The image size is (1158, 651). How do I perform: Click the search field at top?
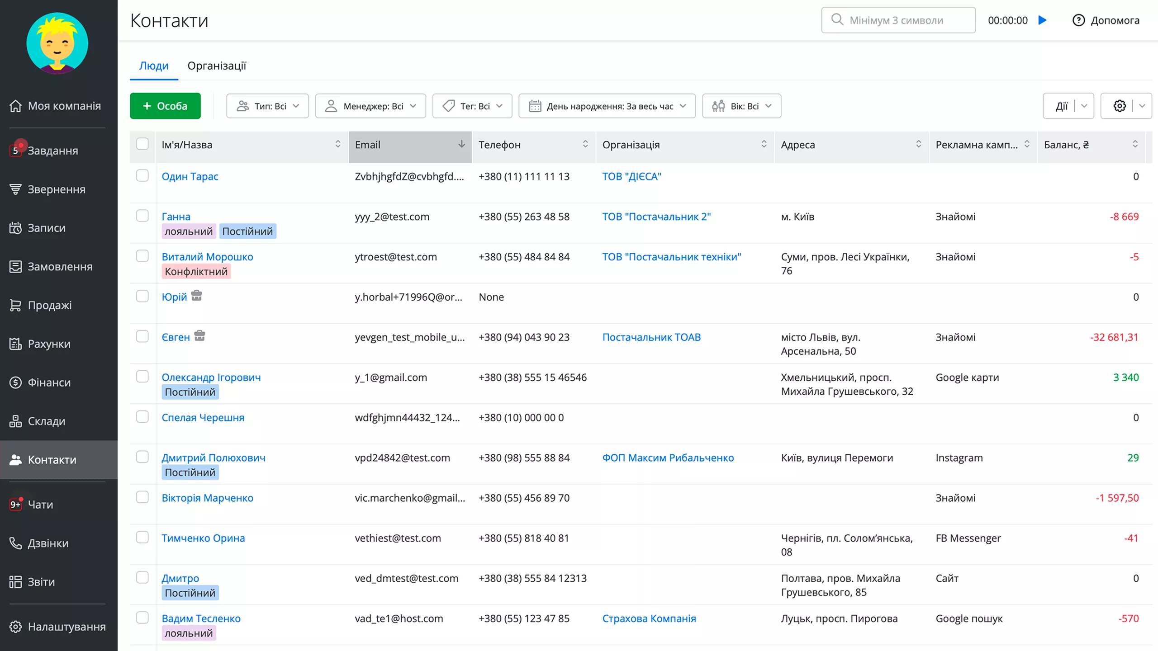pyautogui.click(x=898, y=20)
